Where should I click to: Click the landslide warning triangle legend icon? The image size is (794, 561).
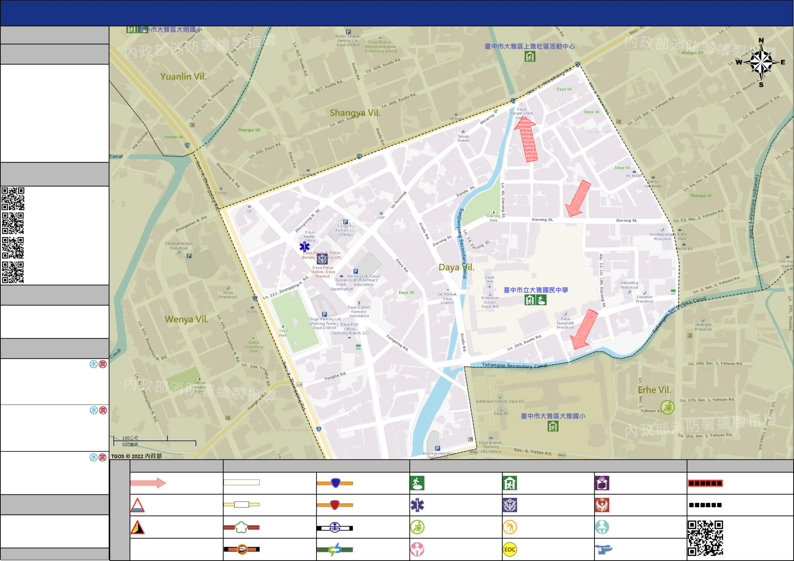[x=137, y=527]
